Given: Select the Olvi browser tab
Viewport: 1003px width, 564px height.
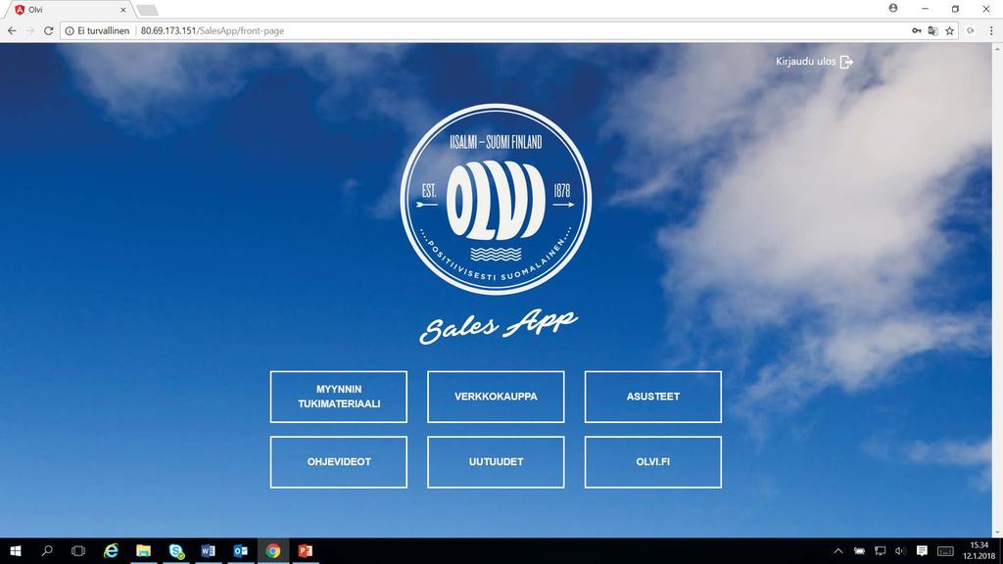Looking at the screenshot, I should tap(71, 10).
